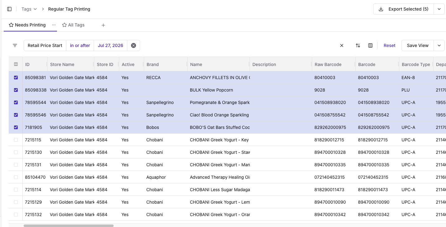Click ANCHOVY FILLETS IN OLIVE name cell
The height and width of the screenshot is (227, 446).
pos(218,78)
